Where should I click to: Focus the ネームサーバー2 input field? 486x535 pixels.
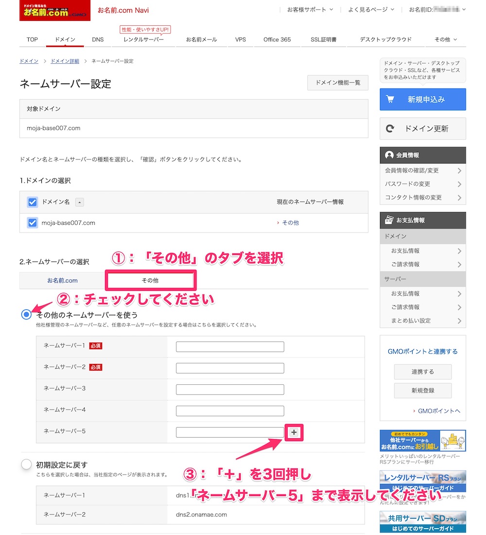(x=230, y=368)
